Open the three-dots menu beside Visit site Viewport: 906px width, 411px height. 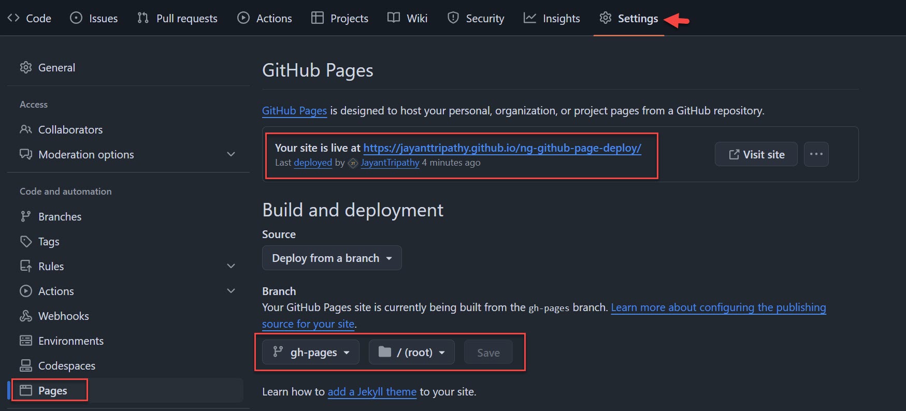tap(816, 154)
